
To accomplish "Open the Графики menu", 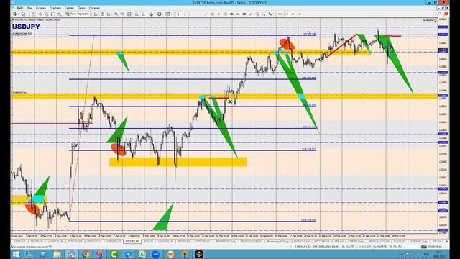I will [55, 8].
